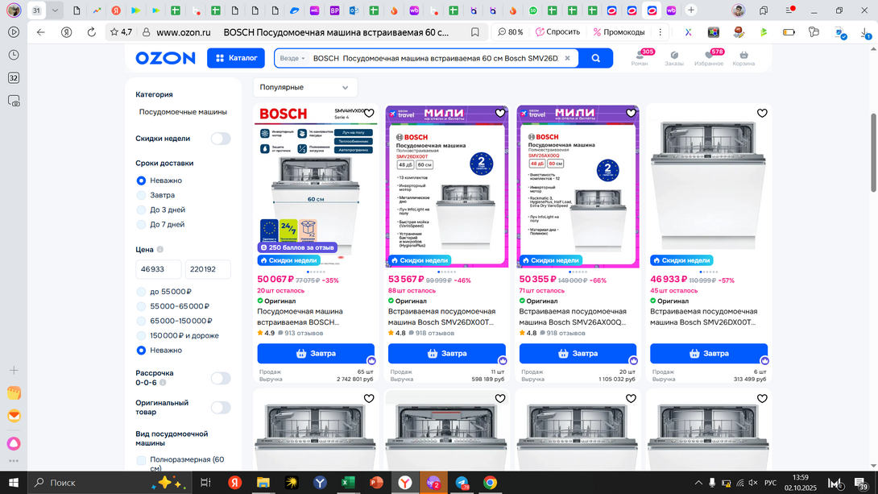Clear the search field with the X icon

567,58
